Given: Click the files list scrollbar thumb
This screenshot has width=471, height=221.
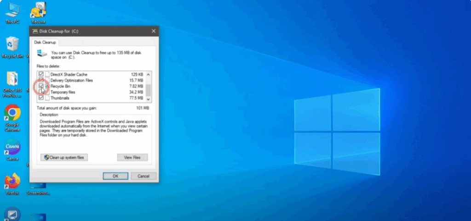Looking at the screenshot, I should (148, 90).
